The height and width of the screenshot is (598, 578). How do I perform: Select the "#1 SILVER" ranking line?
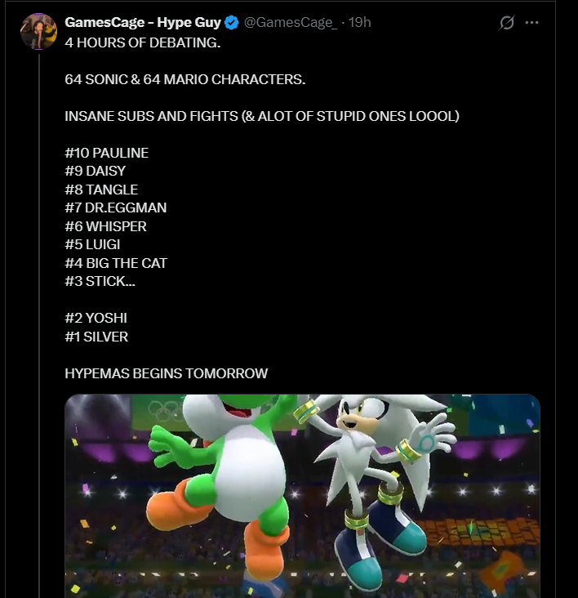(96, 337)
